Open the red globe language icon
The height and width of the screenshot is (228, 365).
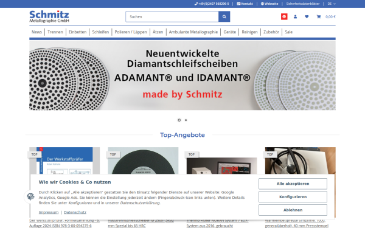(x=284, y=16)
